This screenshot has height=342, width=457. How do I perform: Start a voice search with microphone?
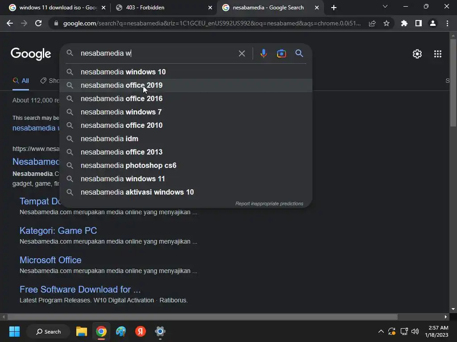(264, 53)
